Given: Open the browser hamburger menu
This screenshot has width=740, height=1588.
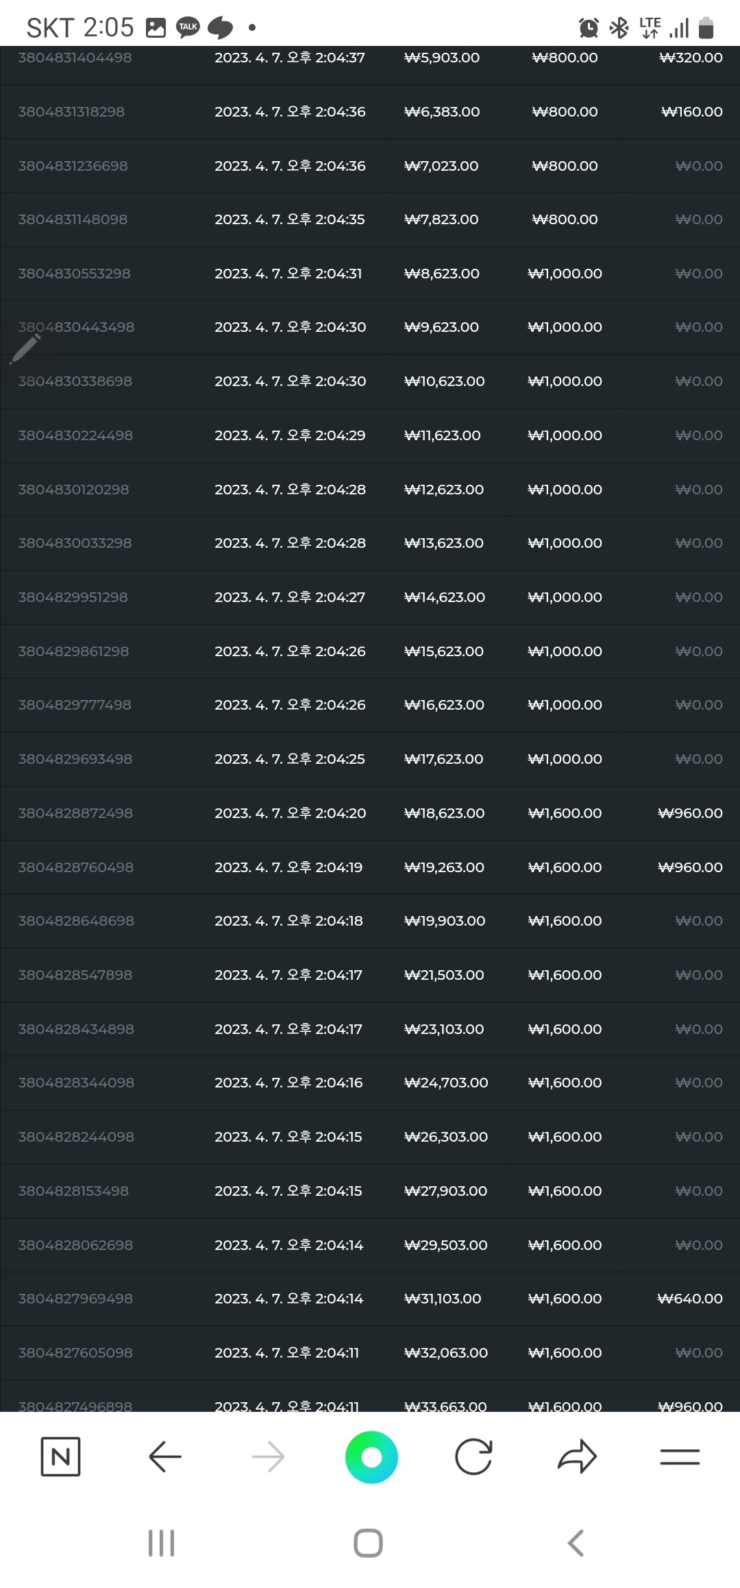Looking at the screenshot, I should pyautogui.click(x=680, y=1456).
